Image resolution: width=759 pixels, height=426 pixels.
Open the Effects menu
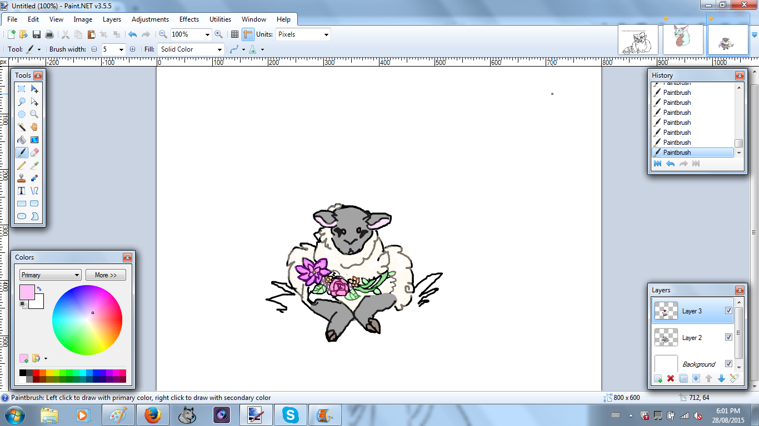point(189,19)
